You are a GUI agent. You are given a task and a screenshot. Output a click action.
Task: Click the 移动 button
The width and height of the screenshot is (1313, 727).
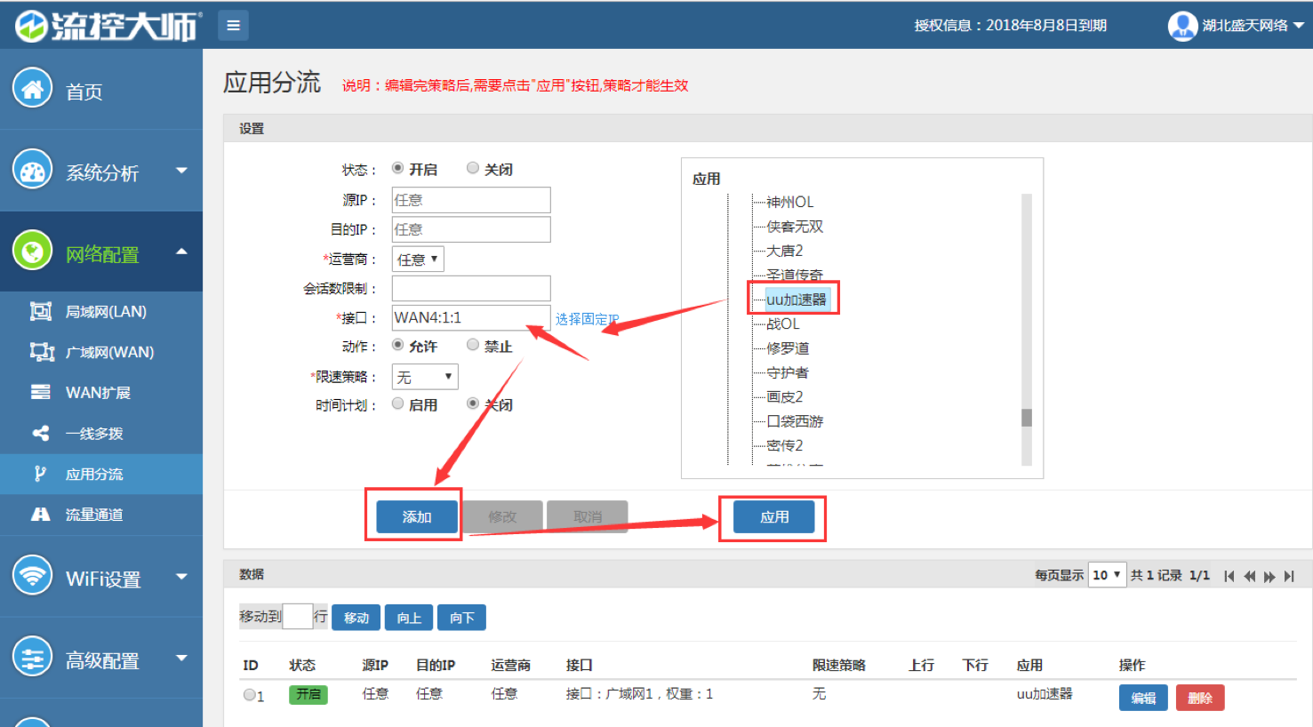click(x=356, y=618)
